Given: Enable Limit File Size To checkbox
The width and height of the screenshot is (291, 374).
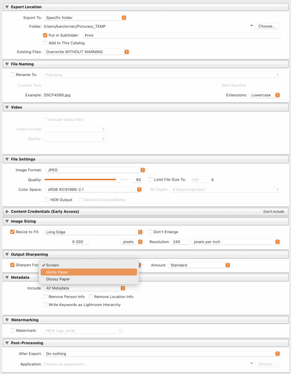Looking at the screenshot, I should [x=150, y=179].
